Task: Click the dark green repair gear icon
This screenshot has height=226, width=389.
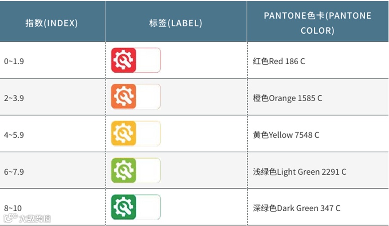Action: pos(124,207)
